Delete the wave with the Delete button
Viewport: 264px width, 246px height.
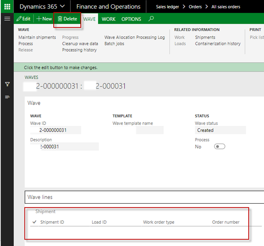[67, 19]
